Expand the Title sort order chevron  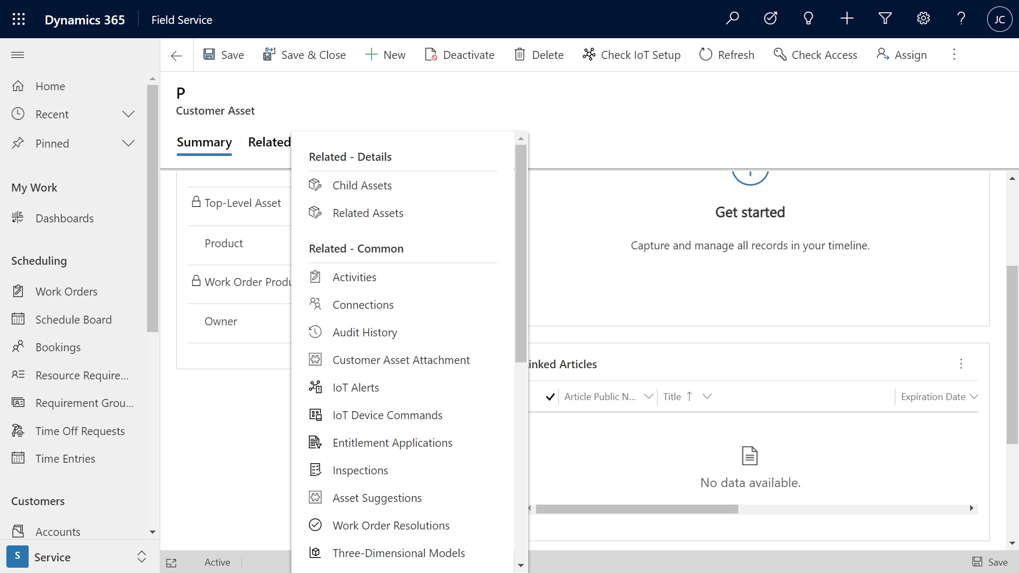[x=707, y=396]
